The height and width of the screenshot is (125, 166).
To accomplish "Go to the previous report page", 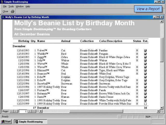I will [16, 111].
